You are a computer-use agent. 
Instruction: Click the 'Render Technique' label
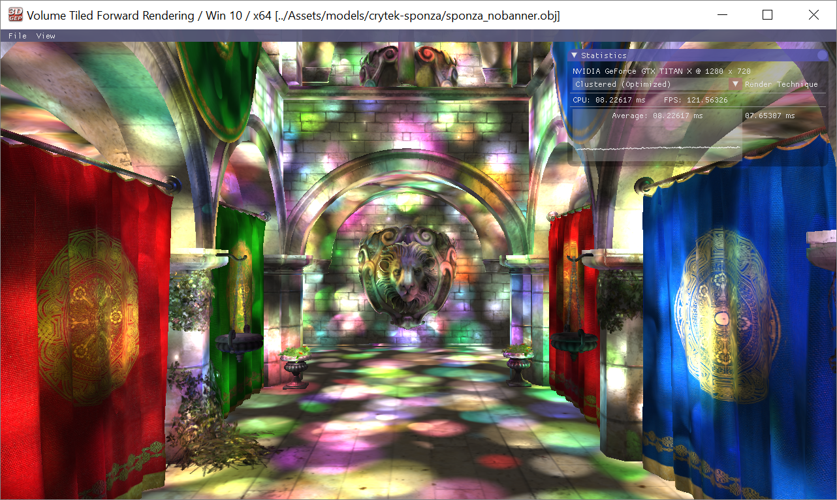tap(782, 84)
